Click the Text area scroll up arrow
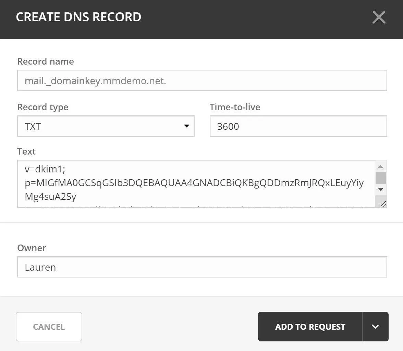 click(x=381, y=167)
